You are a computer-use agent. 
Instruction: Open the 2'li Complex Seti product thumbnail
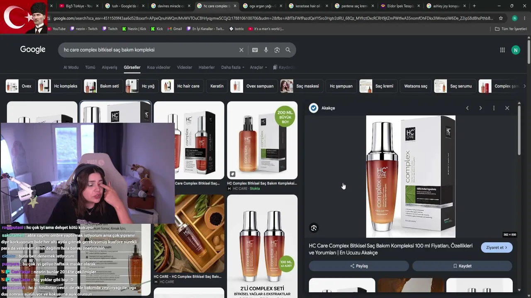point(262,246)
